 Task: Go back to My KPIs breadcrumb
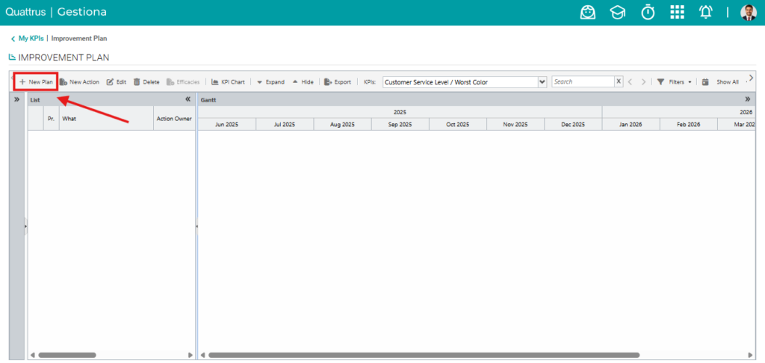(x=28, y=39)
